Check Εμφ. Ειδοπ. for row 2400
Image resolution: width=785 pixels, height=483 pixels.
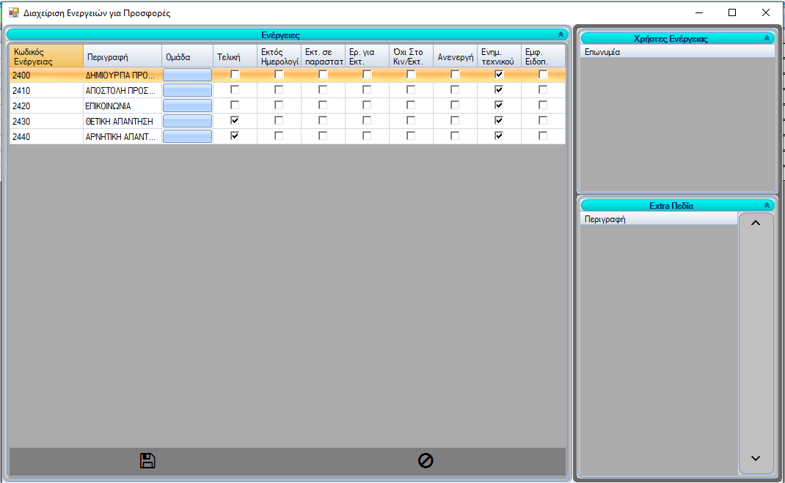pyautogui.click(x=543, y=74)
